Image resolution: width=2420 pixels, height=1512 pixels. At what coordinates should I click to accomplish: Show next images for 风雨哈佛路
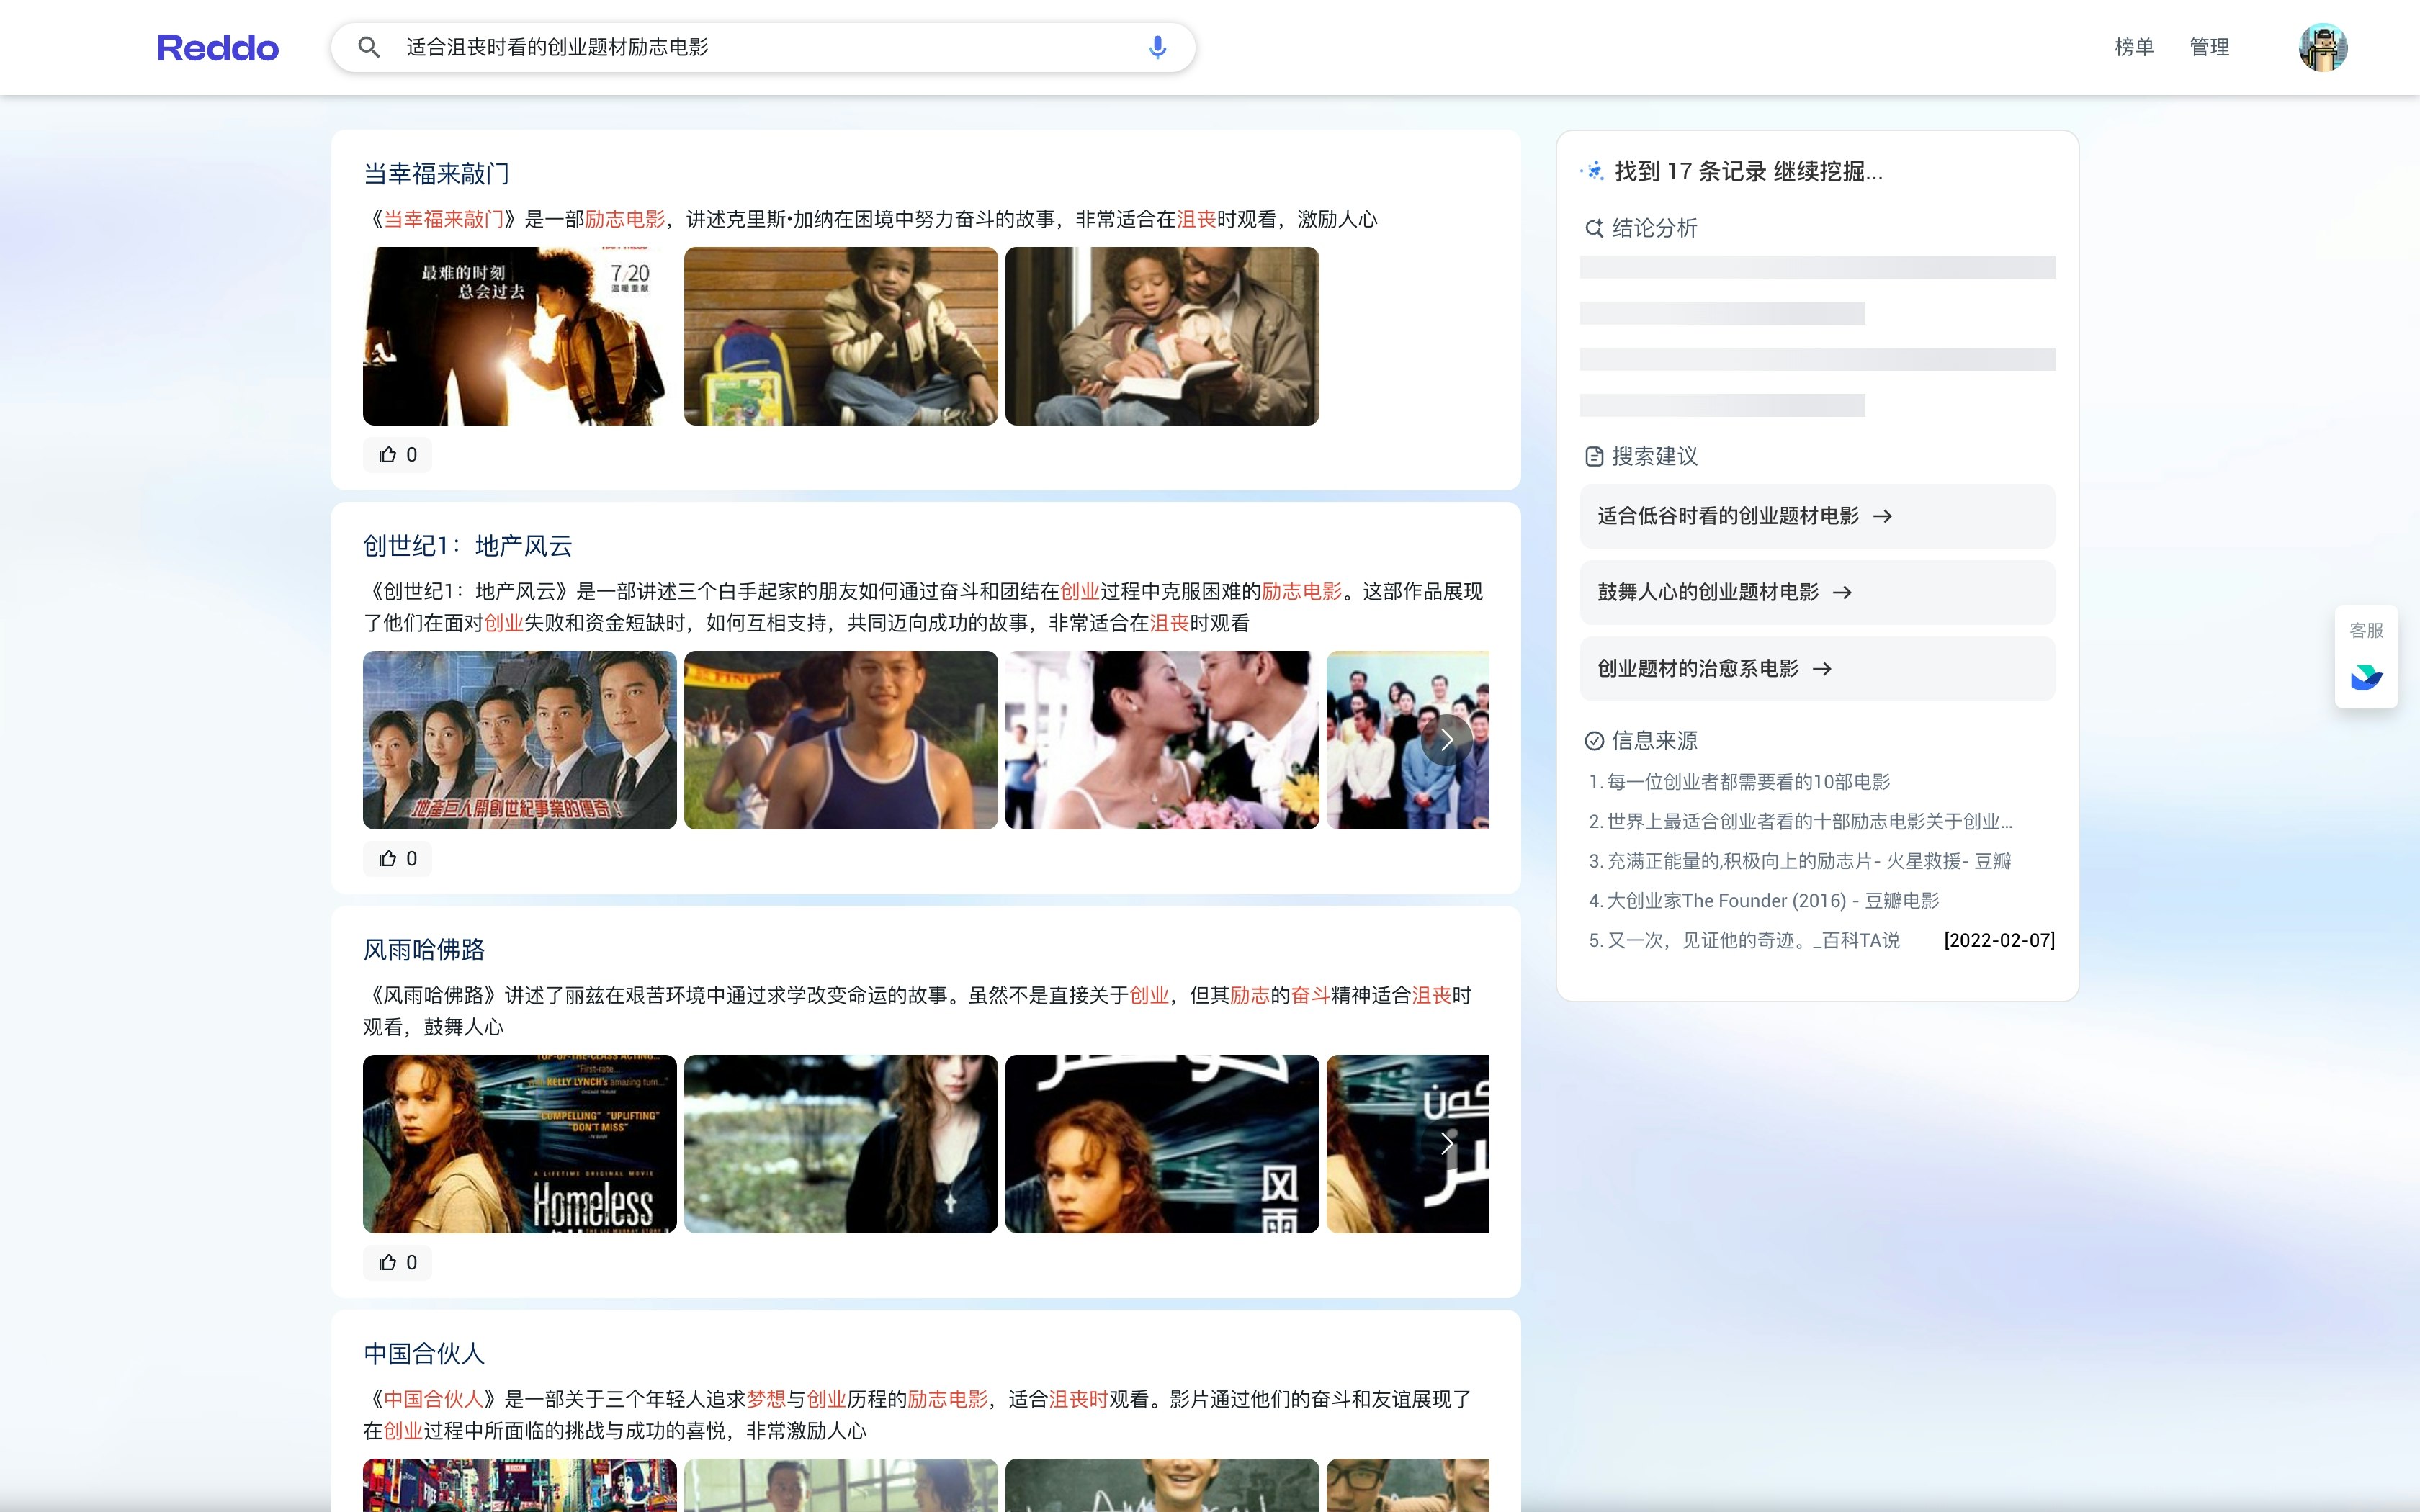(x=1446, y=1144)
